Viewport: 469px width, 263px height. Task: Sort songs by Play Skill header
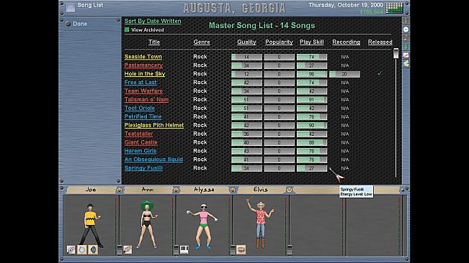pos(312,42)
